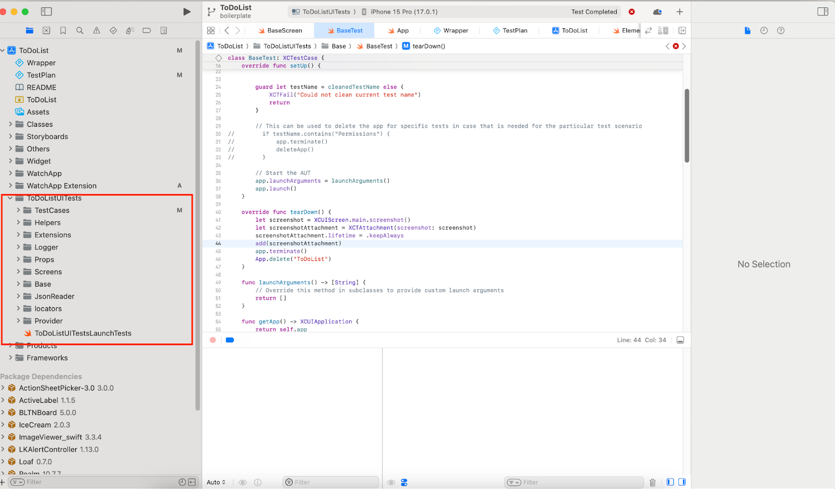Viewport: 835px width, 489px height.
Task: Toggle the variables view pane
Action: coord(670,482)
